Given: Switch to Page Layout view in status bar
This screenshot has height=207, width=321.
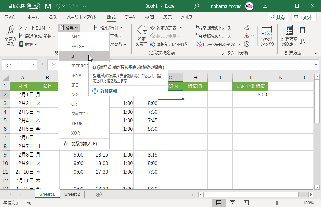Looking at the screenshot, I should click(233, 203).
